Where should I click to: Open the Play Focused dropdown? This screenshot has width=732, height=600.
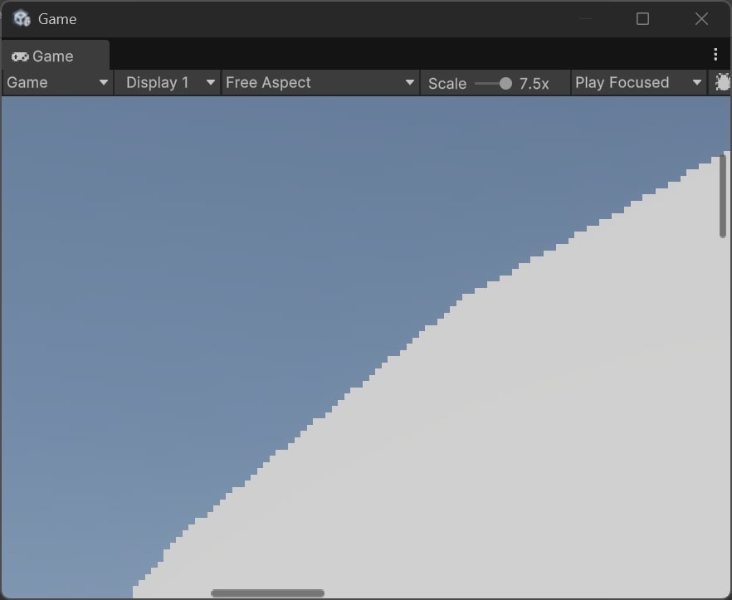tap(639, 83)
